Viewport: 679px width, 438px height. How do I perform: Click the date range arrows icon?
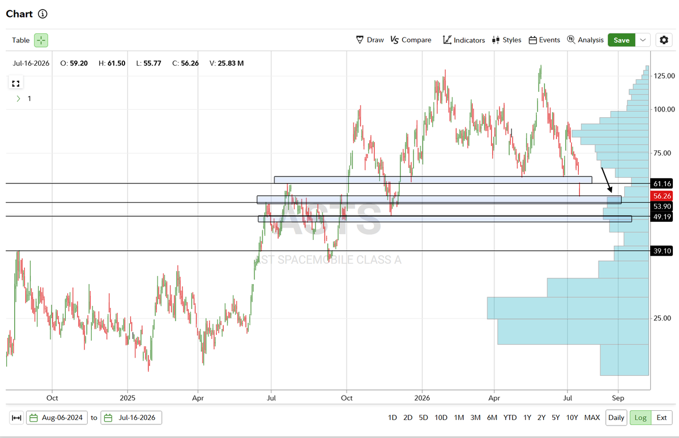click(16, 418)
